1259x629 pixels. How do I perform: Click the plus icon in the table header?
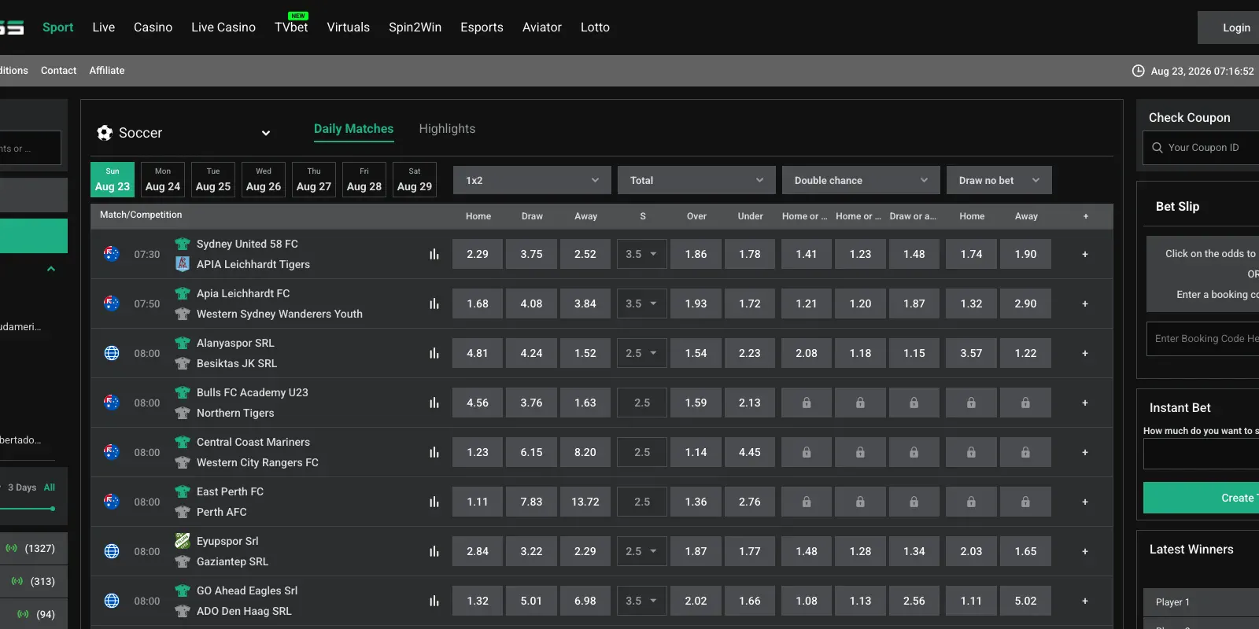[1086, 216]
